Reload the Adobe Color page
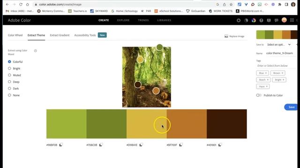Screen dimensions: 300x168 (21, 4)
